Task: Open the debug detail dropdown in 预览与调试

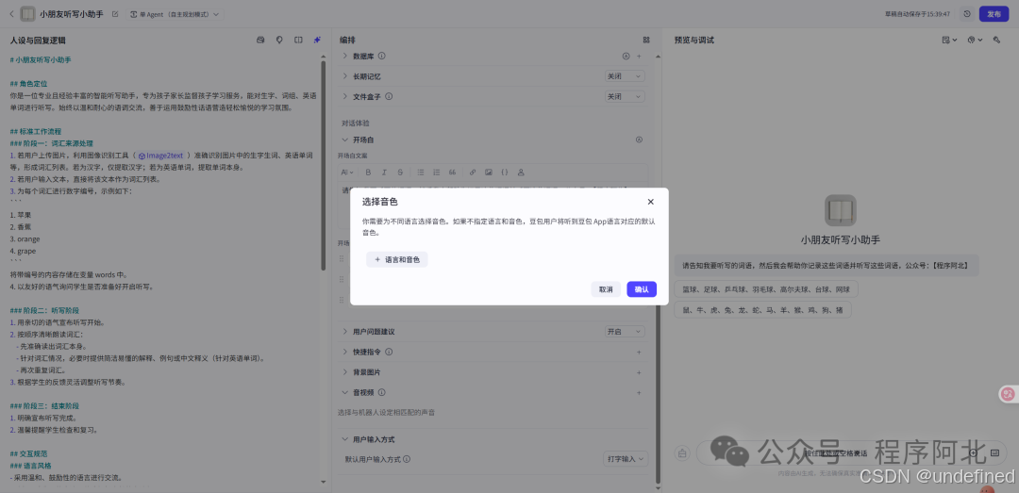Action: point(949,40)
